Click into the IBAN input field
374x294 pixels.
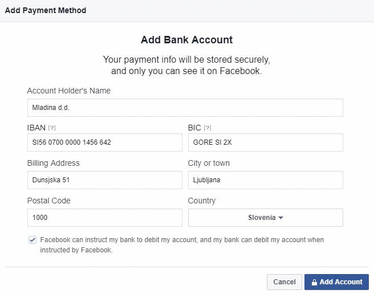tap(105, 142)
